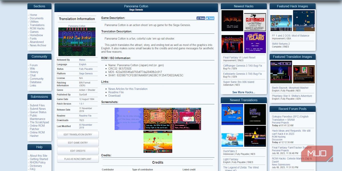The width and height of the screenshot is (342, 171).
Task: Click the Edit Credits button
Action: click(78, 151)
